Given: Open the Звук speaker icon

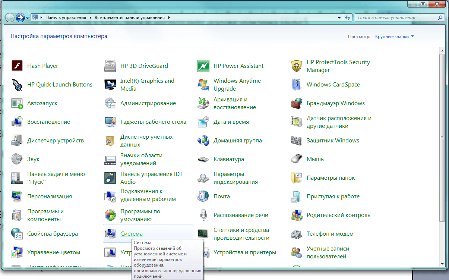Looking at the screenshot, I should click(17, 159).
